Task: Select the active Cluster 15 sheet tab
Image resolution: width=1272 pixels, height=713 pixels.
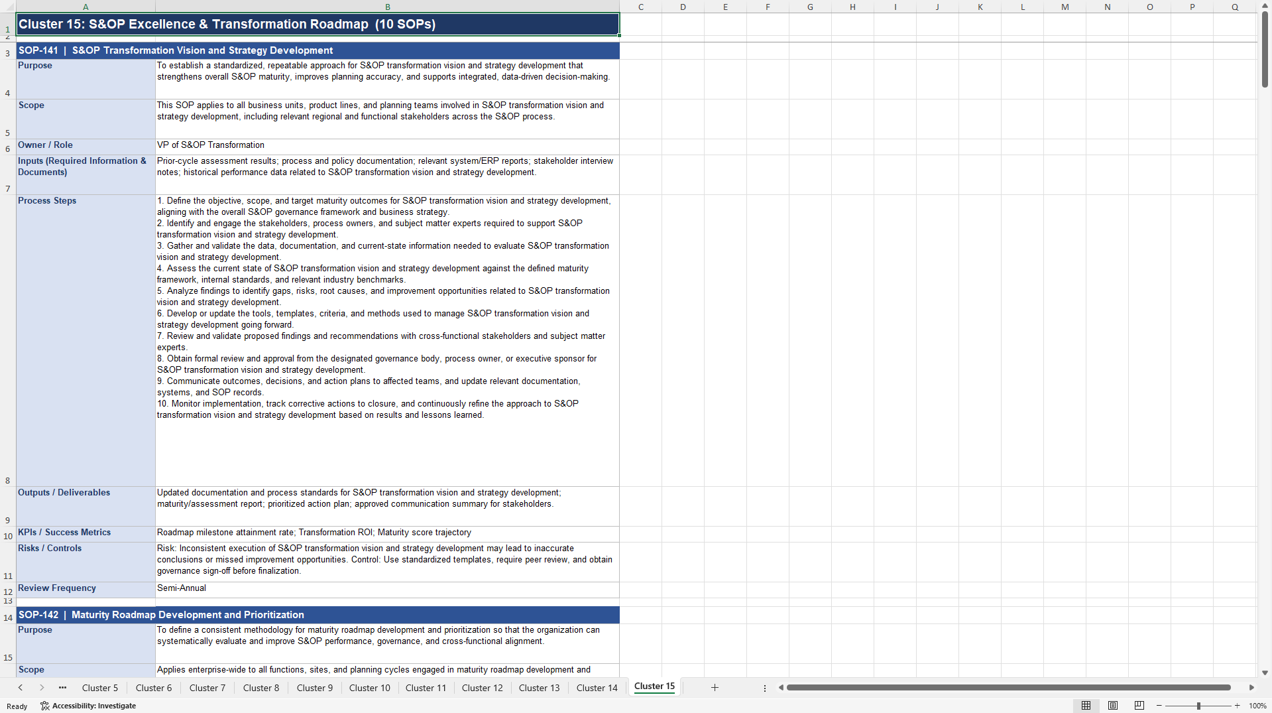Action: (x=654, y=686)
